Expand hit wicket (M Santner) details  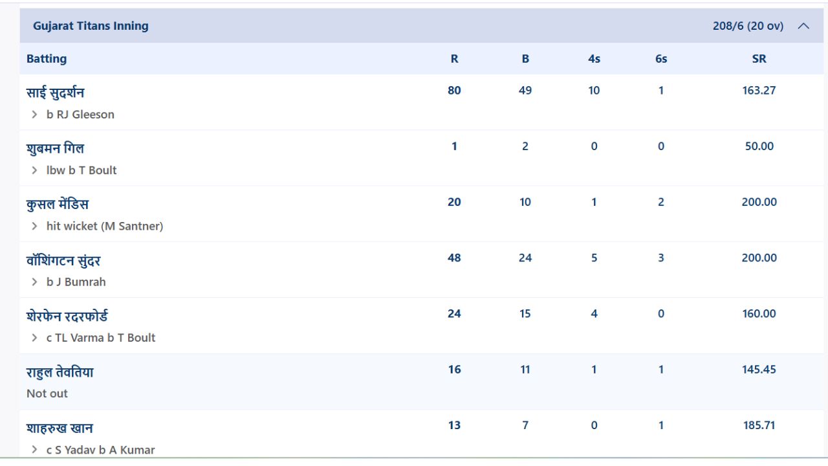34,226
